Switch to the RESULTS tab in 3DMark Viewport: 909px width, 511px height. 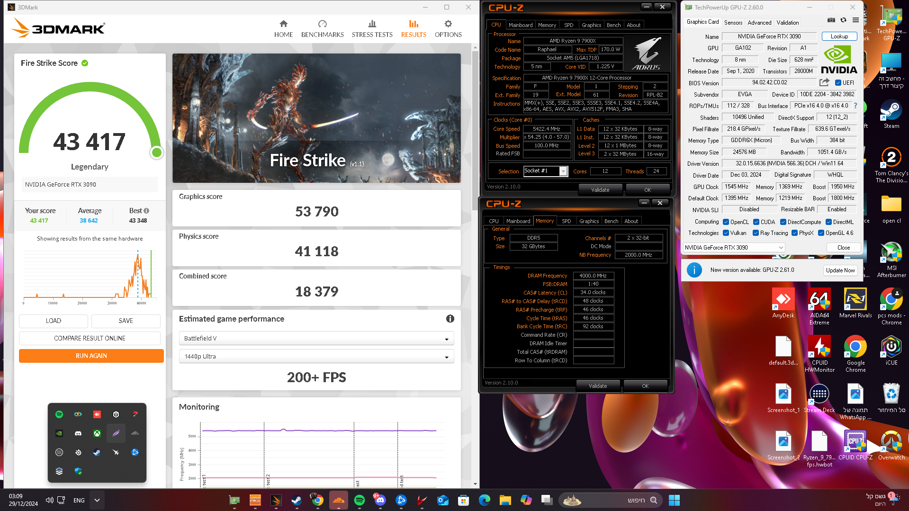pos(414,29)
